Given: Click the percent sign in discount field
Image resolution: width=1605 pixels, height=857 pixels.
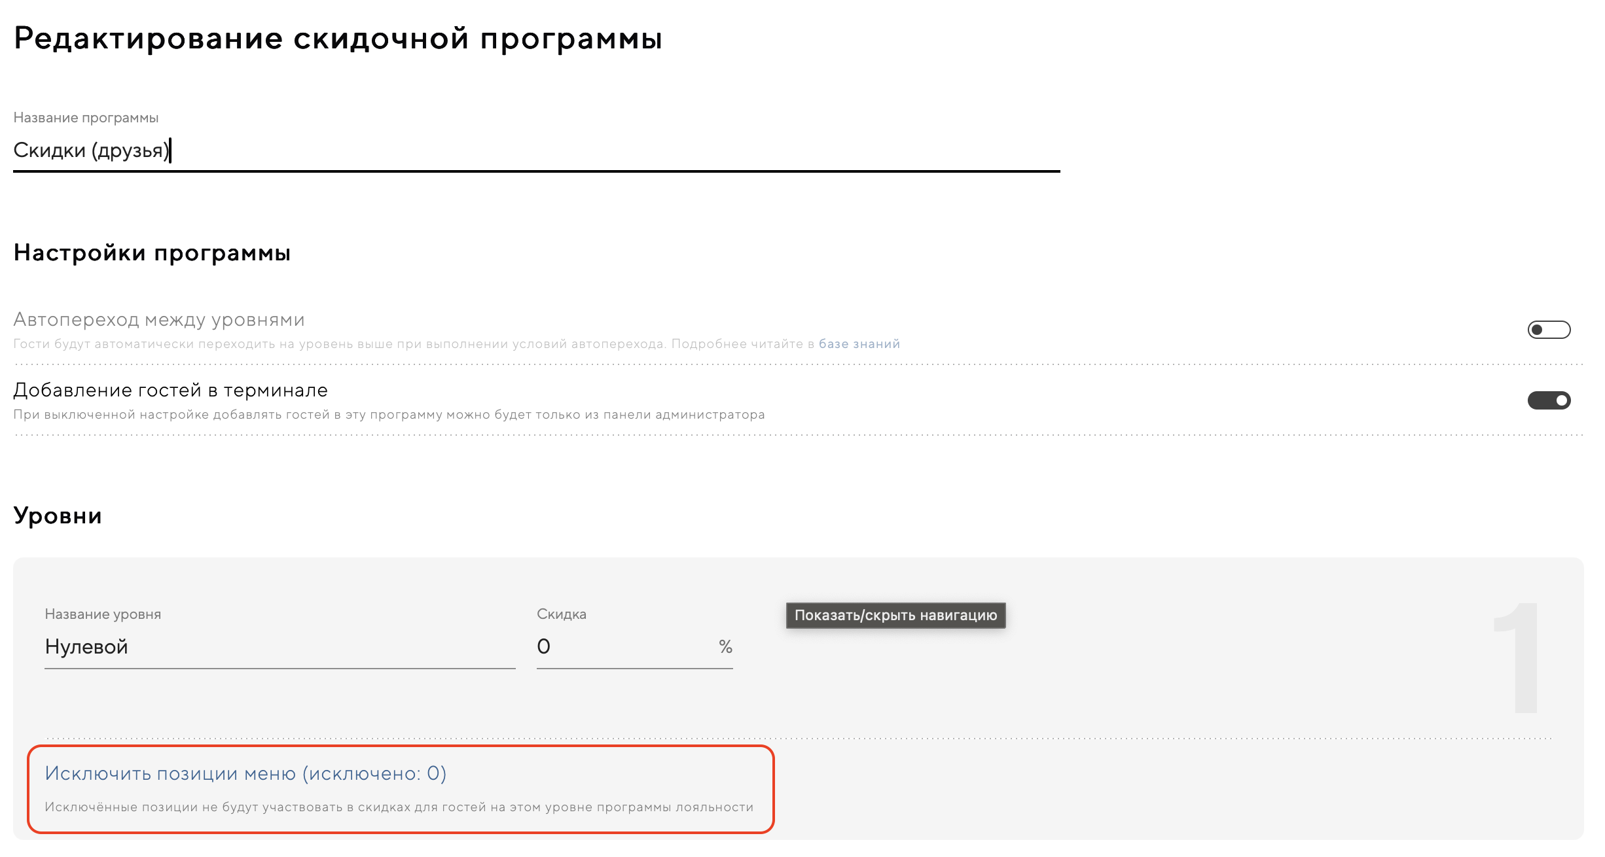Looking at the screenshot, I should [725, 647].
